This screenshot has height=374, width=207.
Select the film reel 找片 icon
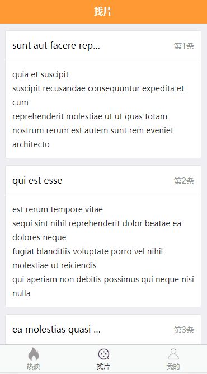click(103, 354)
